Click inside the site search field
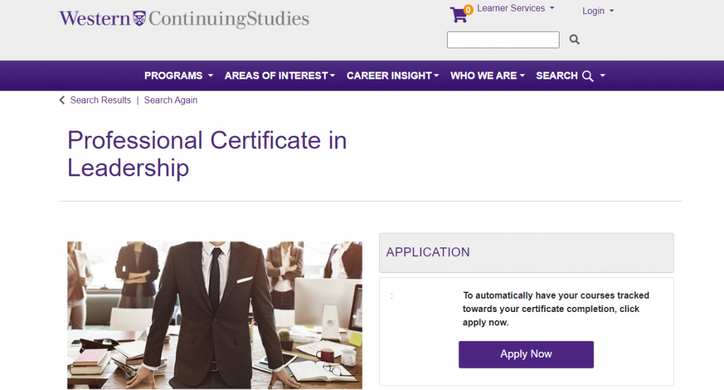Viewport: 724px width, 390px height. pos(503,39)
